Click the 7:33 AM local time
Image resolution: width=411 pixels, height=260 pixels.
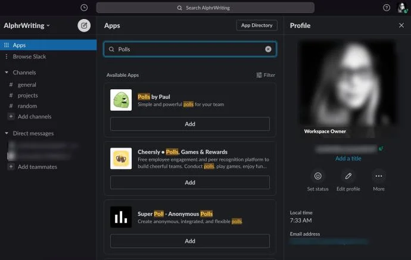coord(301,221)
